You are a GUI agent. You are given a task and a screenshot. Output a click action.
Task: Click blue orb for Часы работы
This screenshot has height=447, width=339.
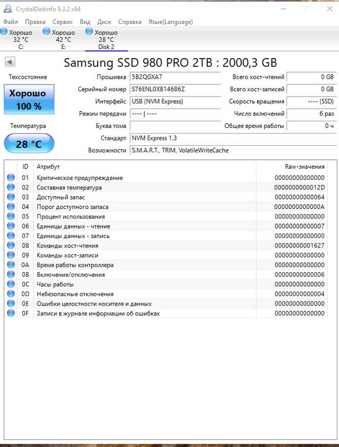point(11,284)
